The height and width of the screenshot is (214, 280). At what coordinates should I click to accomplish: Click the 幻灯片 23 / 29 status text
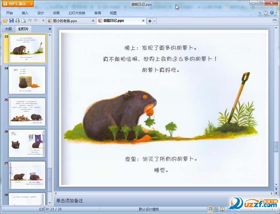[x=50, y=209]
